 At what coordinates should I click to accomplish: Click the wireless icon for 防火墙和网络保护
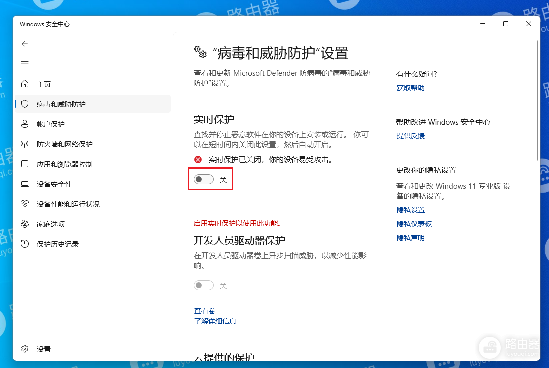(24, 144)
